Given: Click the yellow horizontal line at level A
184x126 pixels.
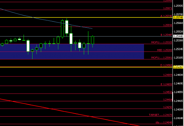Looking at the screenshot, I should pyautogui.click(x=86, y=17).
